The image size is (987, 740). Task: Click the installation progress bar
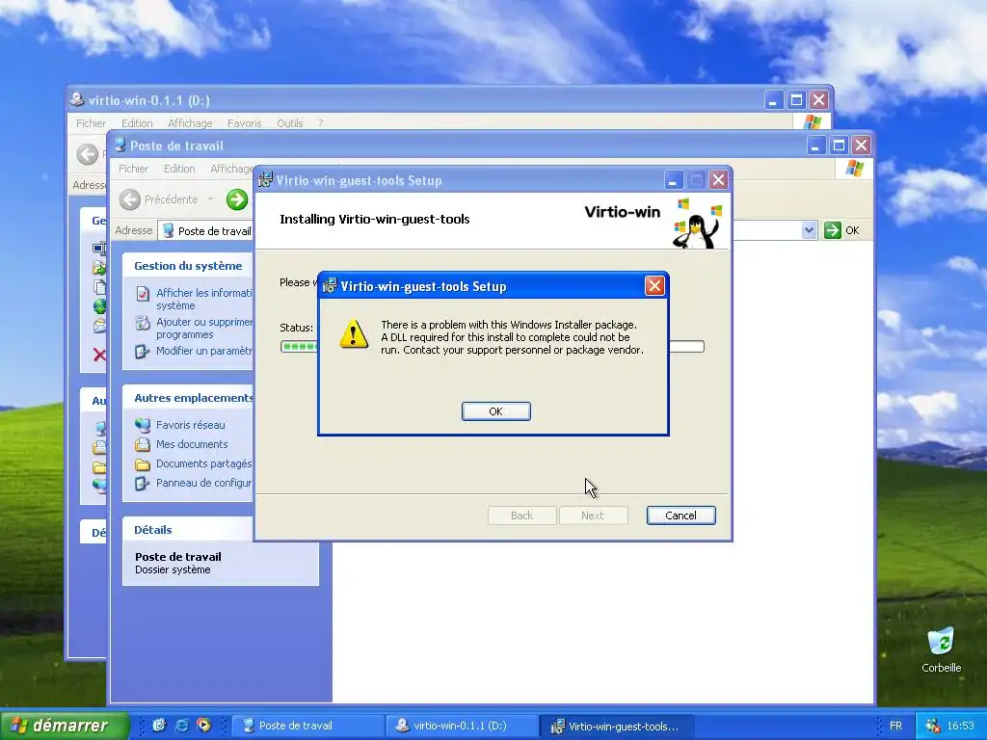493,347
